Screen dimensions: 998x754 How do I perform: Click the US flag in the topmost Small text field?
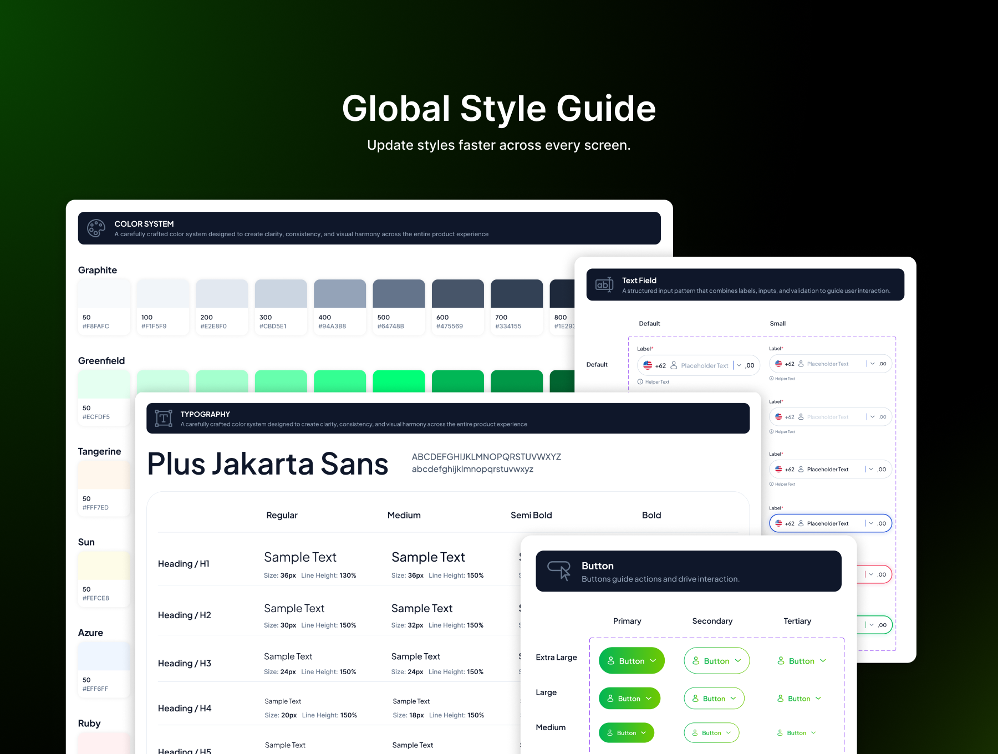778,364
